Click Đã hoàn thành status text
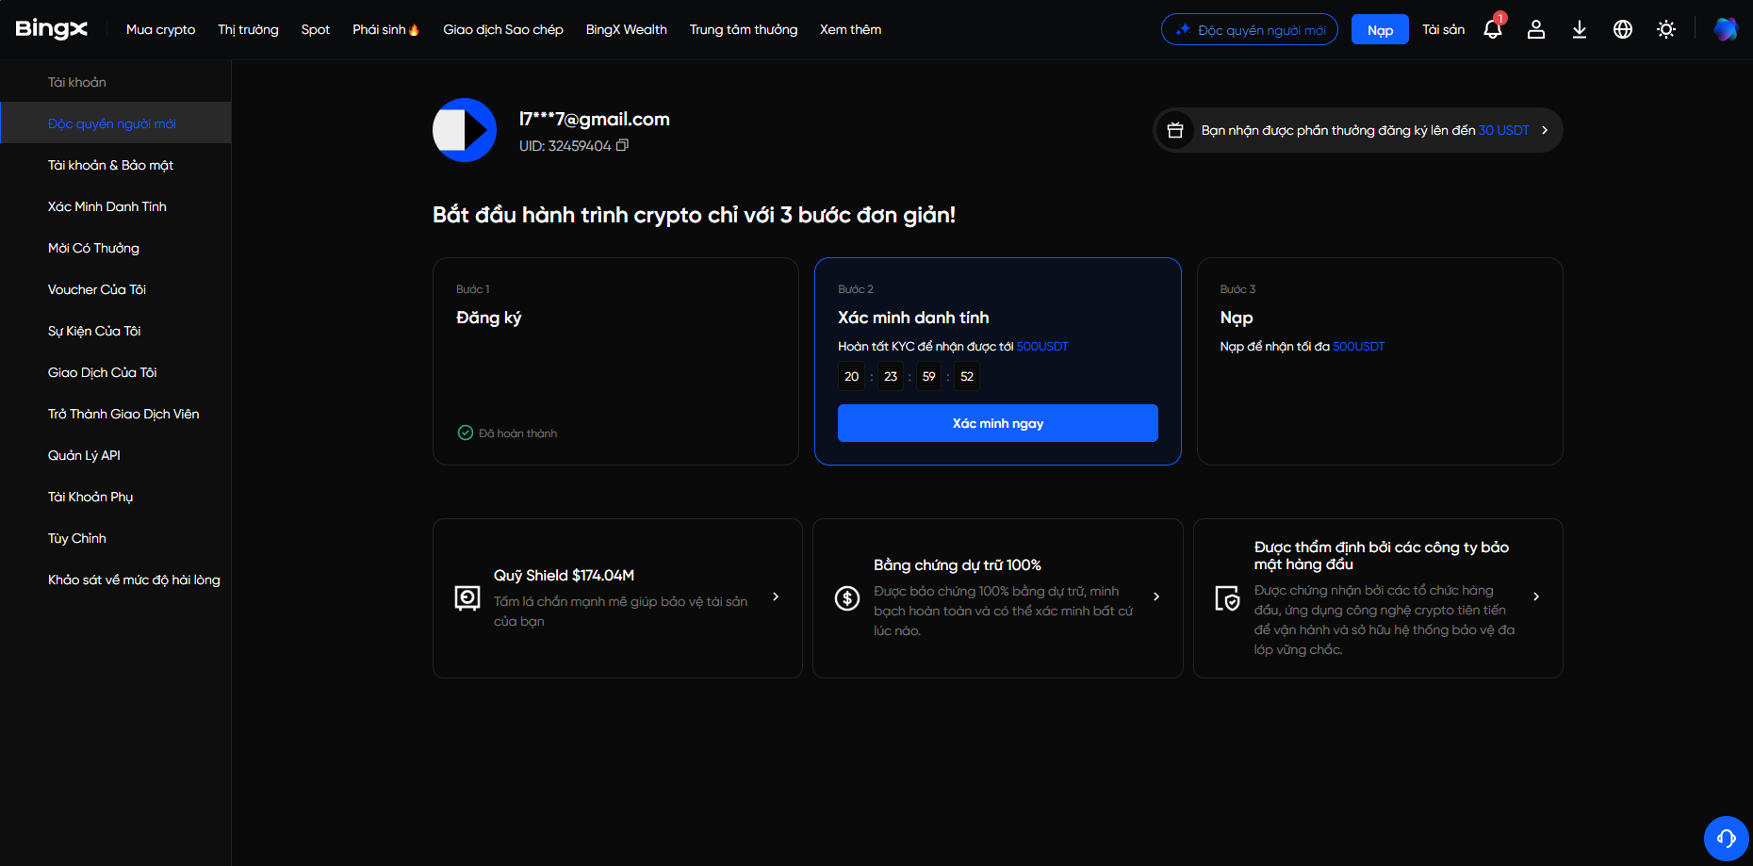 [517, 433]
